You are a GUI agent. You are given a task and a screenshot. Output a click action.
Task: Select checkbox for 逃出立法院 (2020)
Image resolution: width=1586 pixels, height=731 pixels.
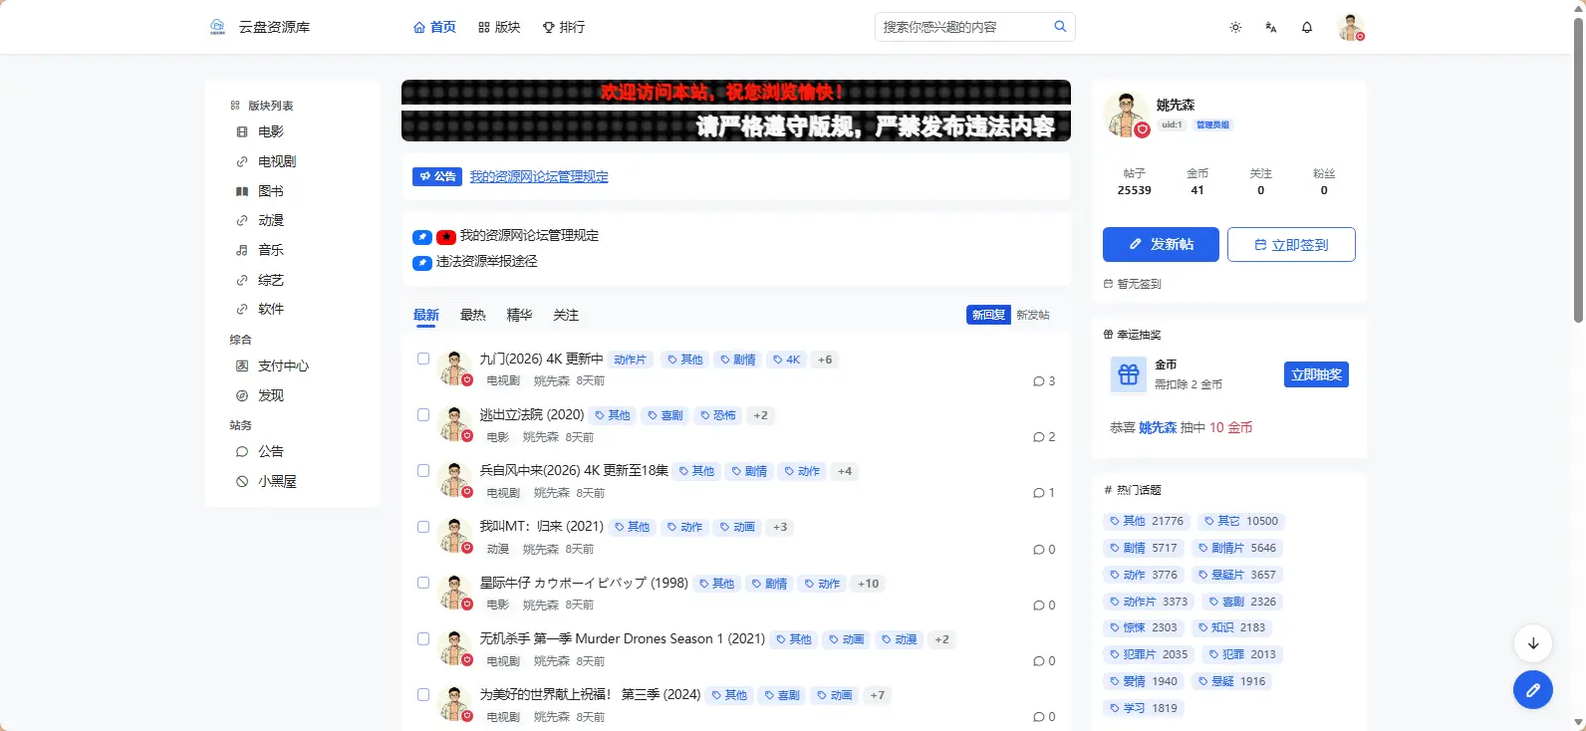[423, 414]
